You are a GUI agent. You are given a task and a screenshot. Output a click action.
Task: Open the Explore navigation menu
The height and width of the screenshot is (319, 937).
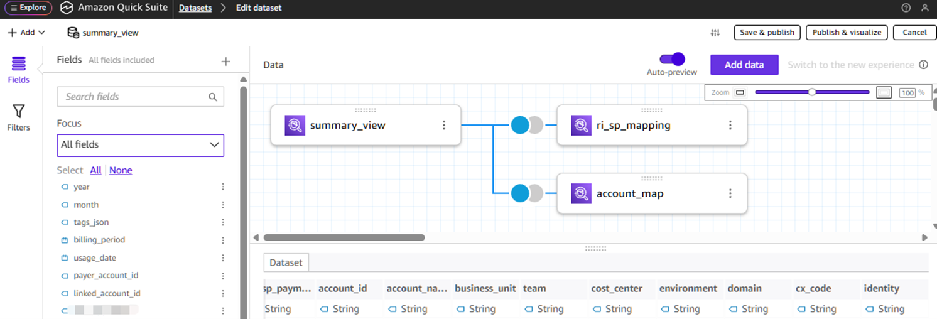(x=28, y=8)
